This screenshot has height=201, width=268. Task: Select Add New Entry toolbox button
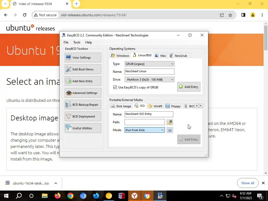pyautogui.click(x=83, y=81)
